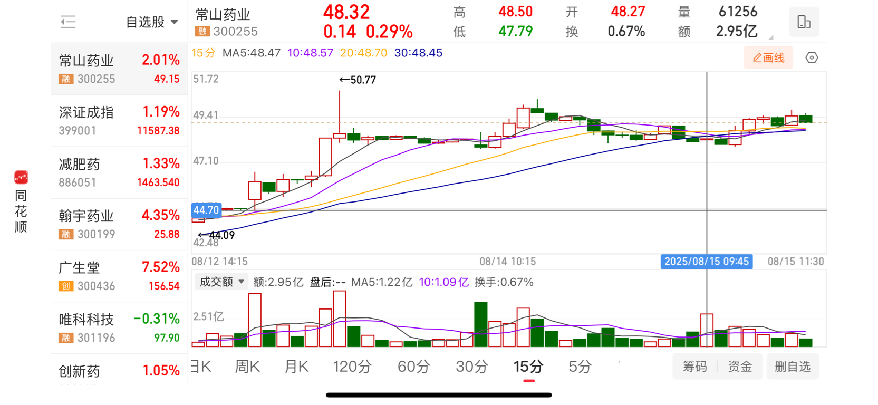Click the 换手:0.67% turnover label
Viewport: 878px width, 405px height.
[x=504, y=282]
